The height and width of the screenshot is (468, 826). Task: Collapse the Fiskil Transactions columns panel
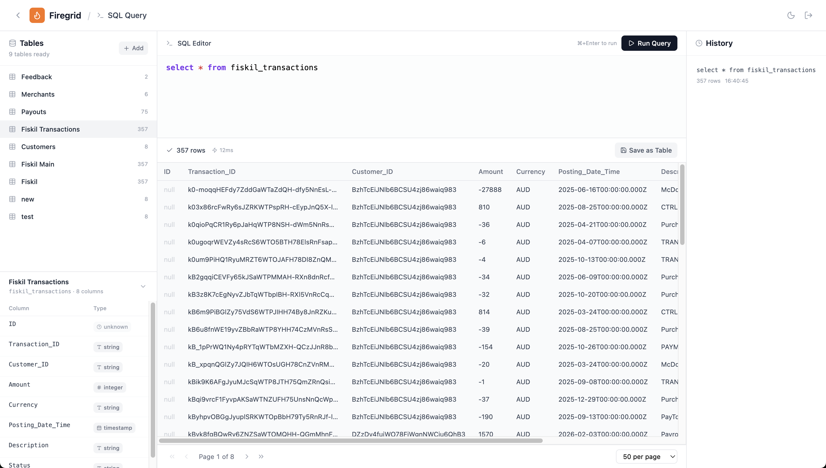pyautogui.click(x=143, y=286)
